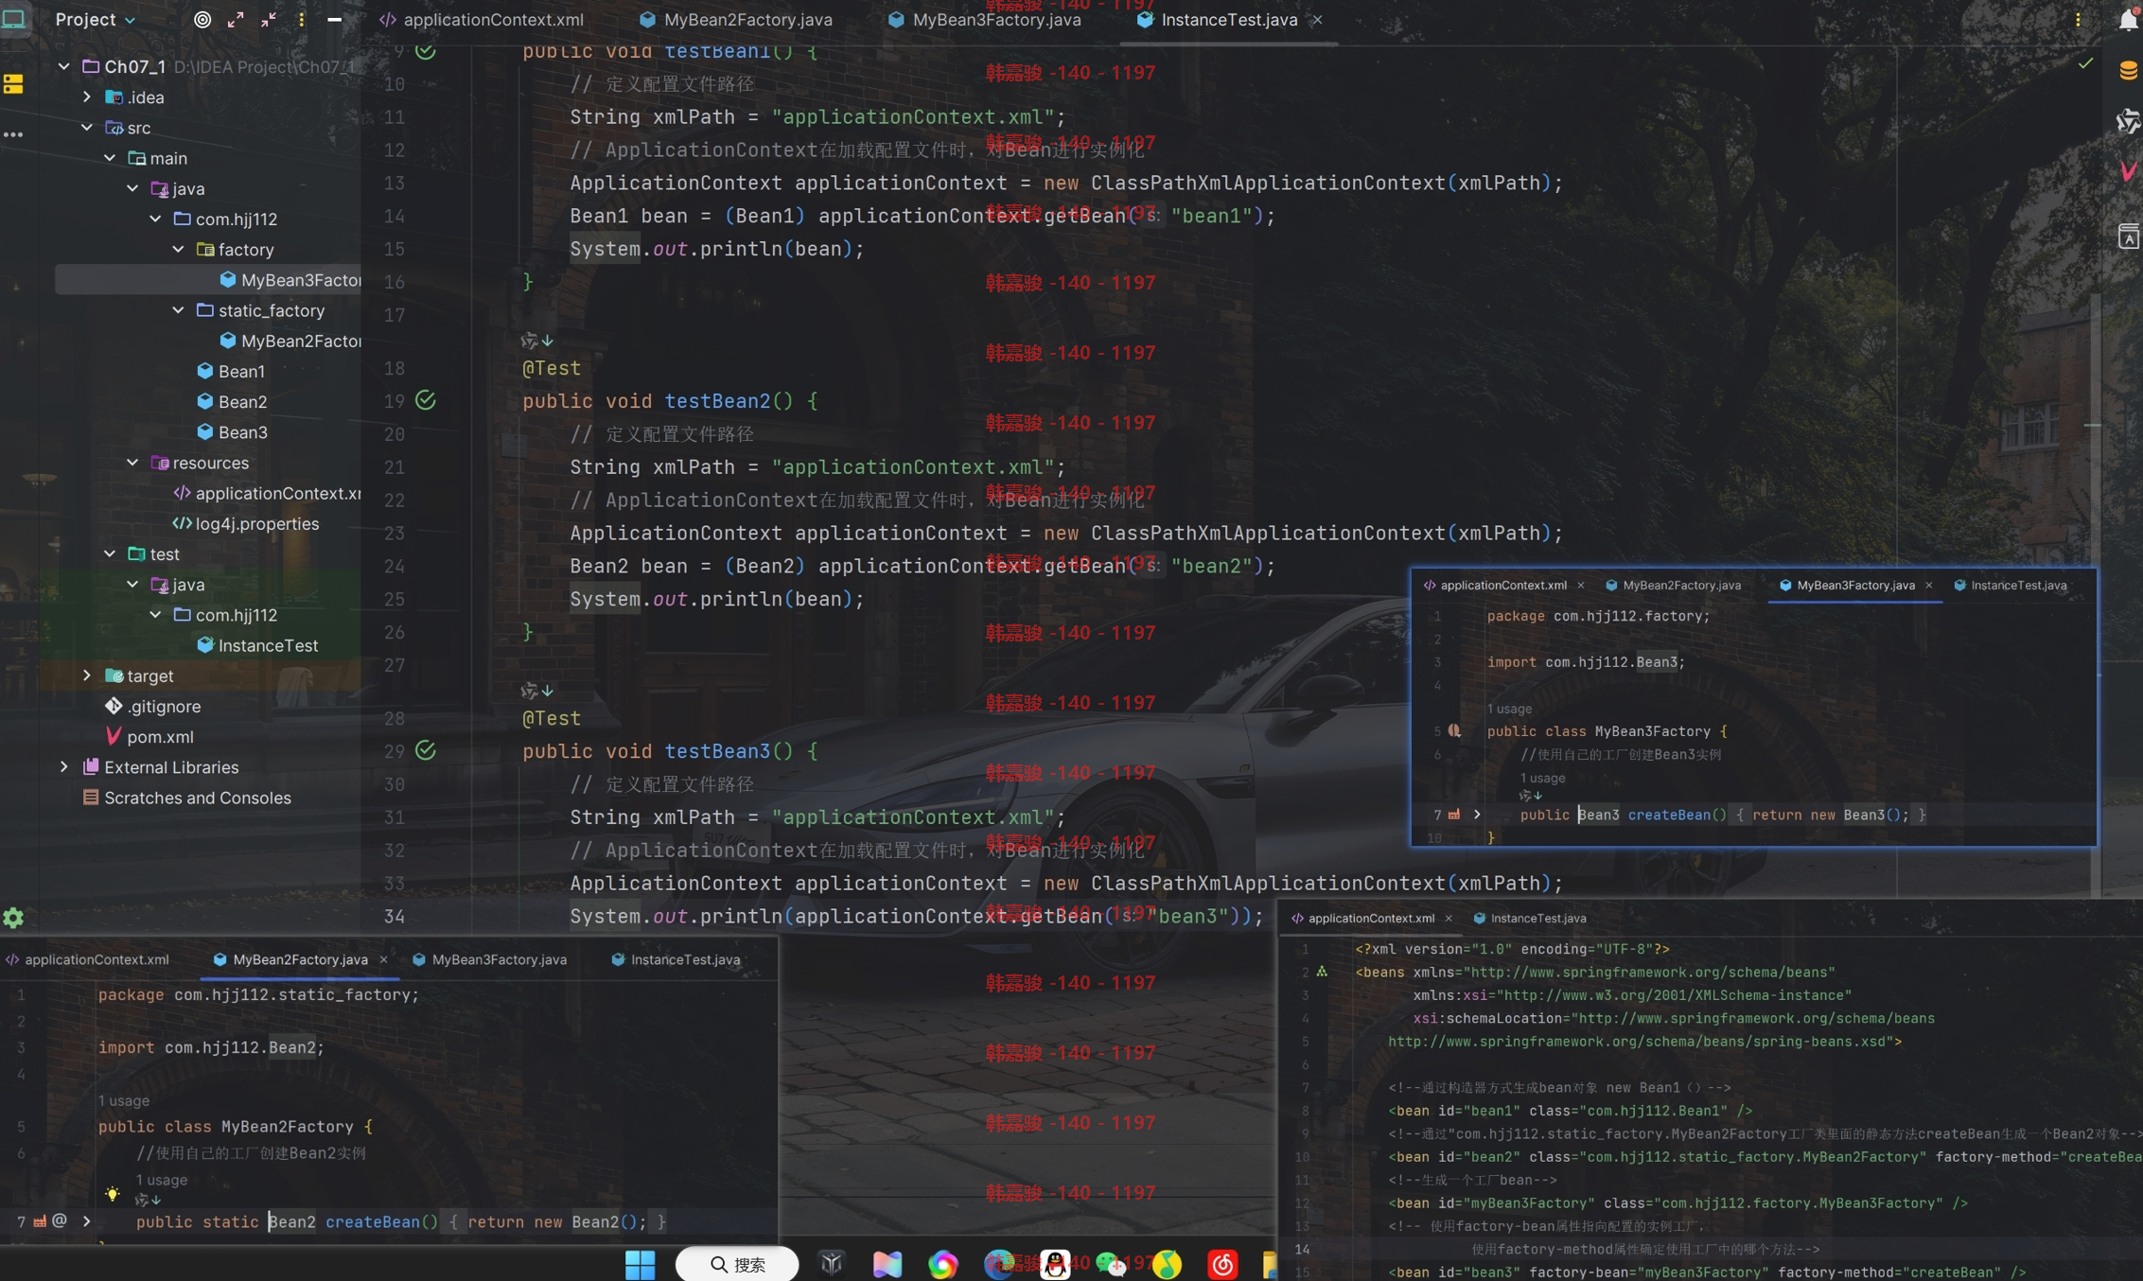The height and width of the screenshot is (1281, 2143).
Task: Click the Collapse All icon in Project panel
Action: click(269, 19)
